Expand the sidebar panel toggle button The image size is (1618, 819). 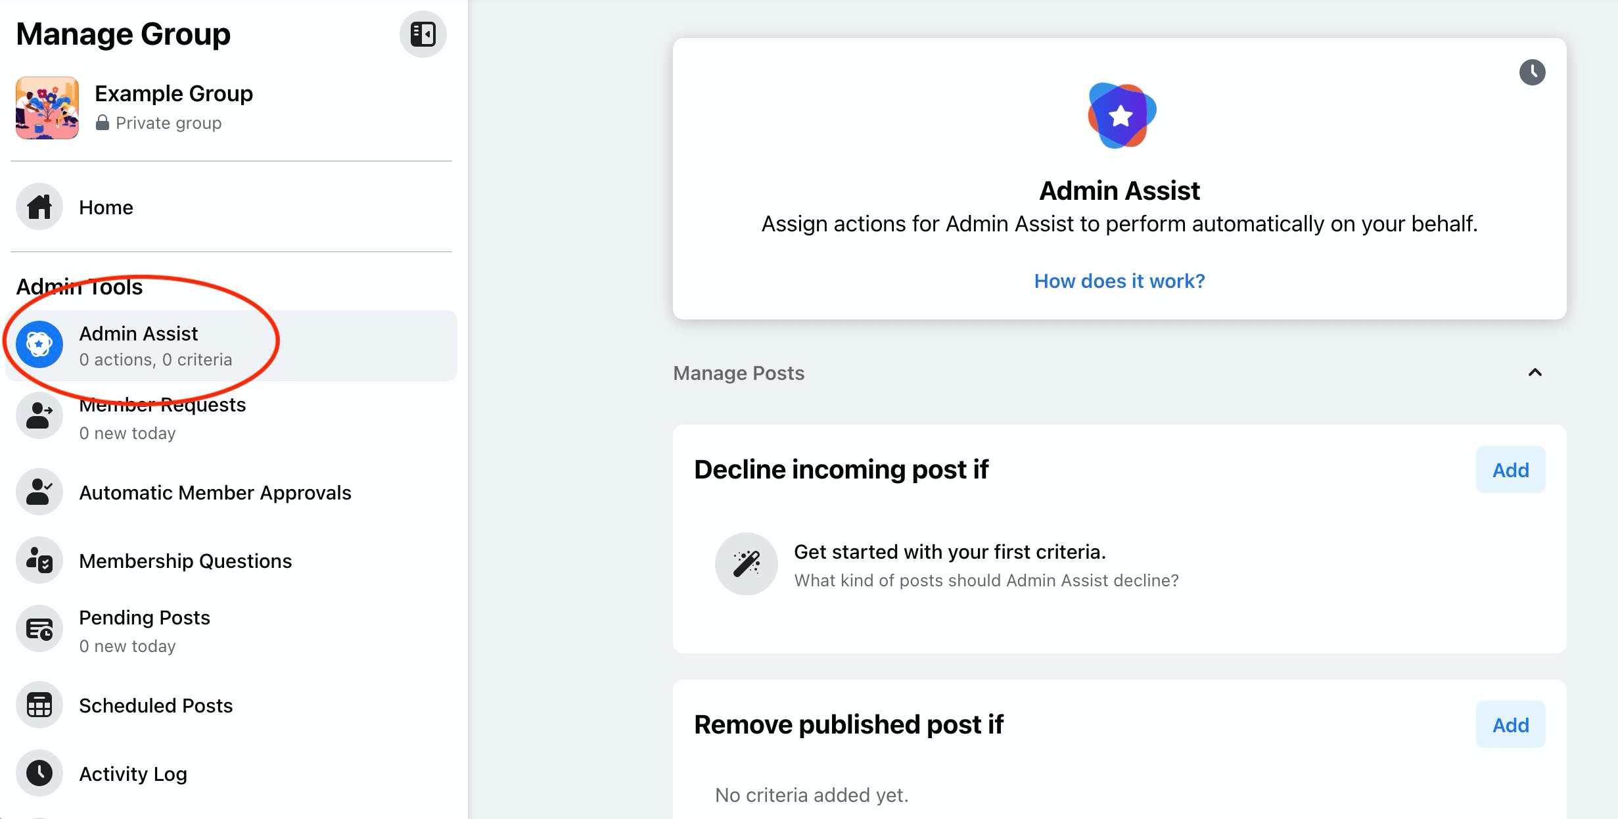tap(423, 34)
